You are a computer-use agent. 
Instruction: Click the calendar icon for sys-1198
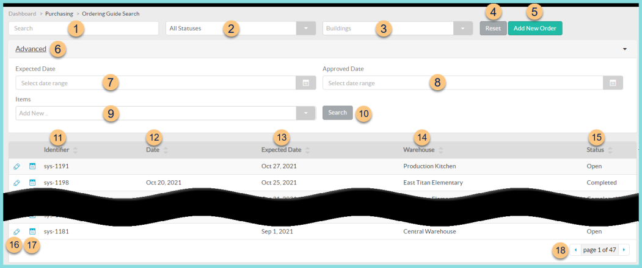tap(32, 183)
